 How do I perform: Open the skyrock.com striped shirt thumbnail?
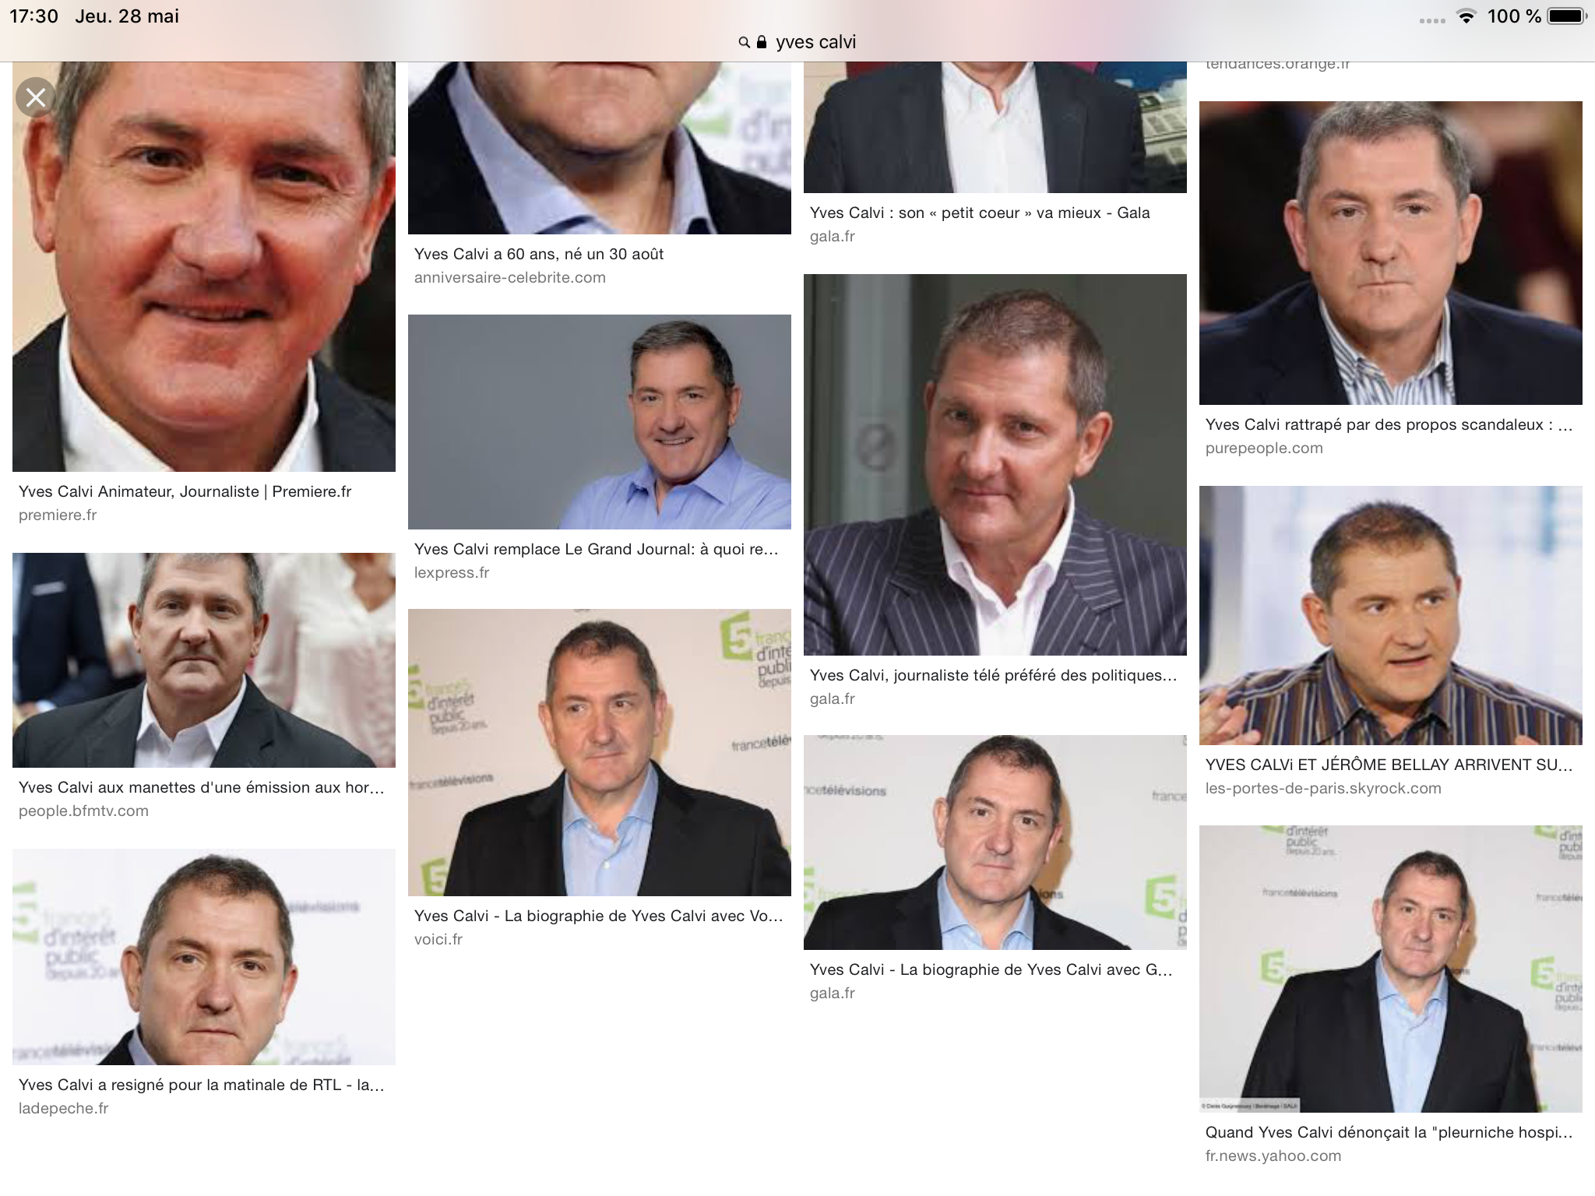1391,616
